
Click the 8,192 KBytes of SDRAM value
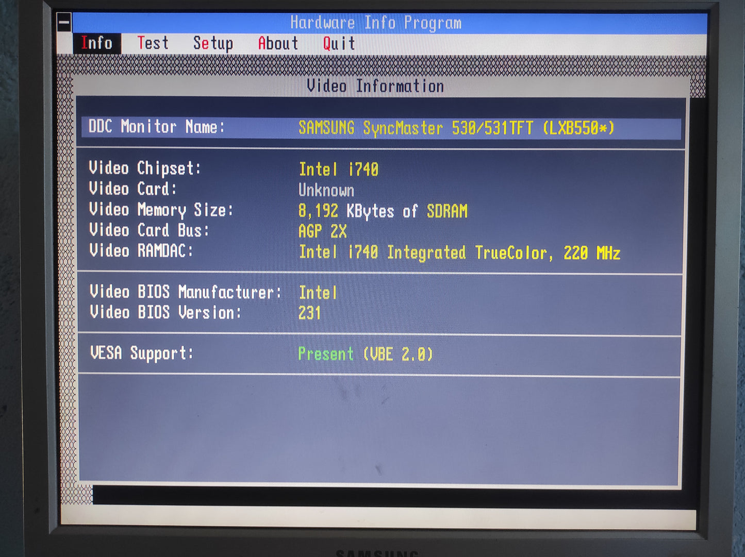383,211
